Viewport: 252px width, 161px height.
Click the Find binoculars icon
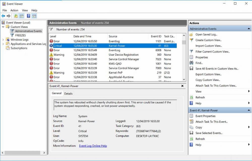click(191, 63)
